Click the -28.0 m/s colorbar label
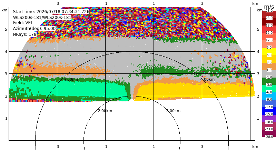The height and width of the screenshot is (151, 276). point(269,137)
